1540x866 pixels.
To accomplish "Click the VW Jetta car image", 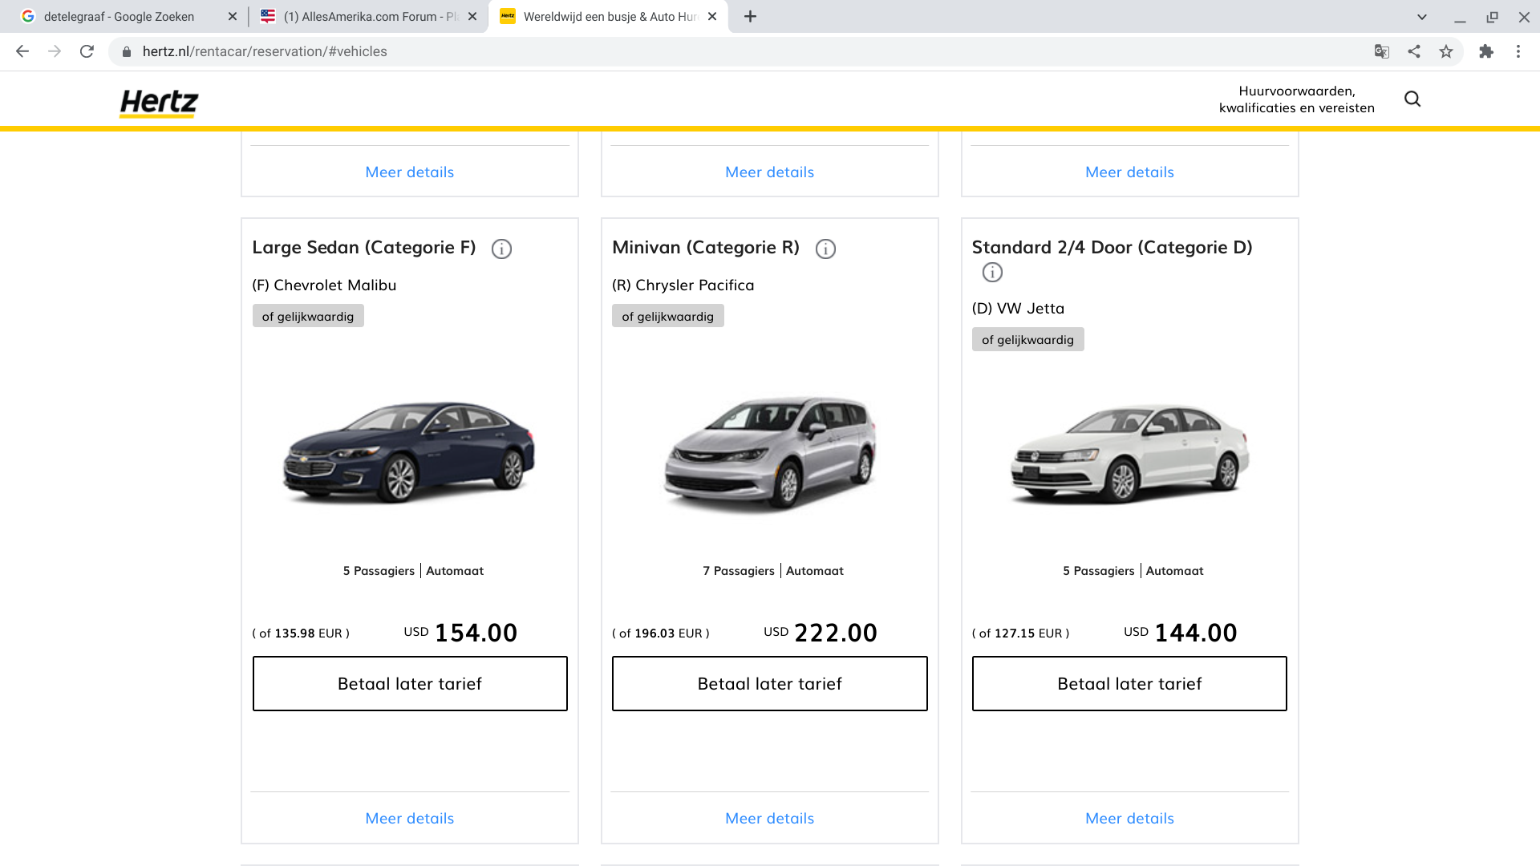I will tap(1129, 453).
